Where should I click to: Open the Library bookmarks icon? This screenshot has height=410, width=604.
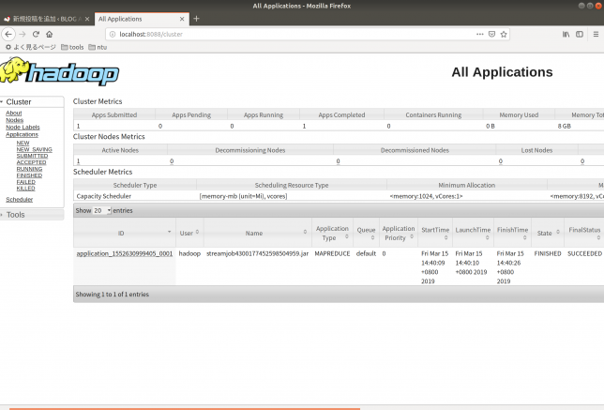566,34
